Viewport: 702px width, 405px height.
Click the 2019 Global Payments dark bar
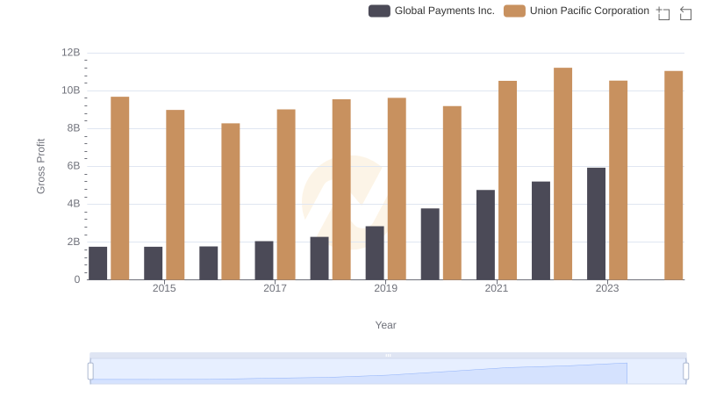(x=375, y=253)
